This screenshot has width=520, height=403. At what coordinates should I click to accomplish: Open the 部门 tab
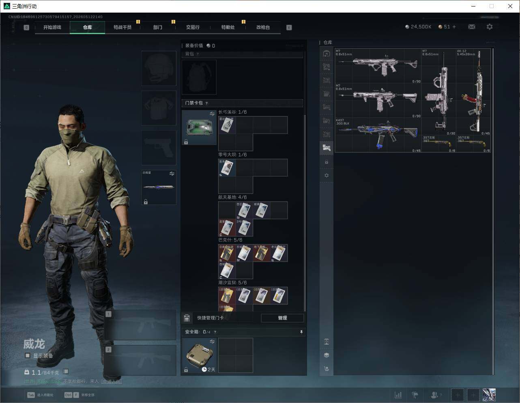click(x=158, y=27)
